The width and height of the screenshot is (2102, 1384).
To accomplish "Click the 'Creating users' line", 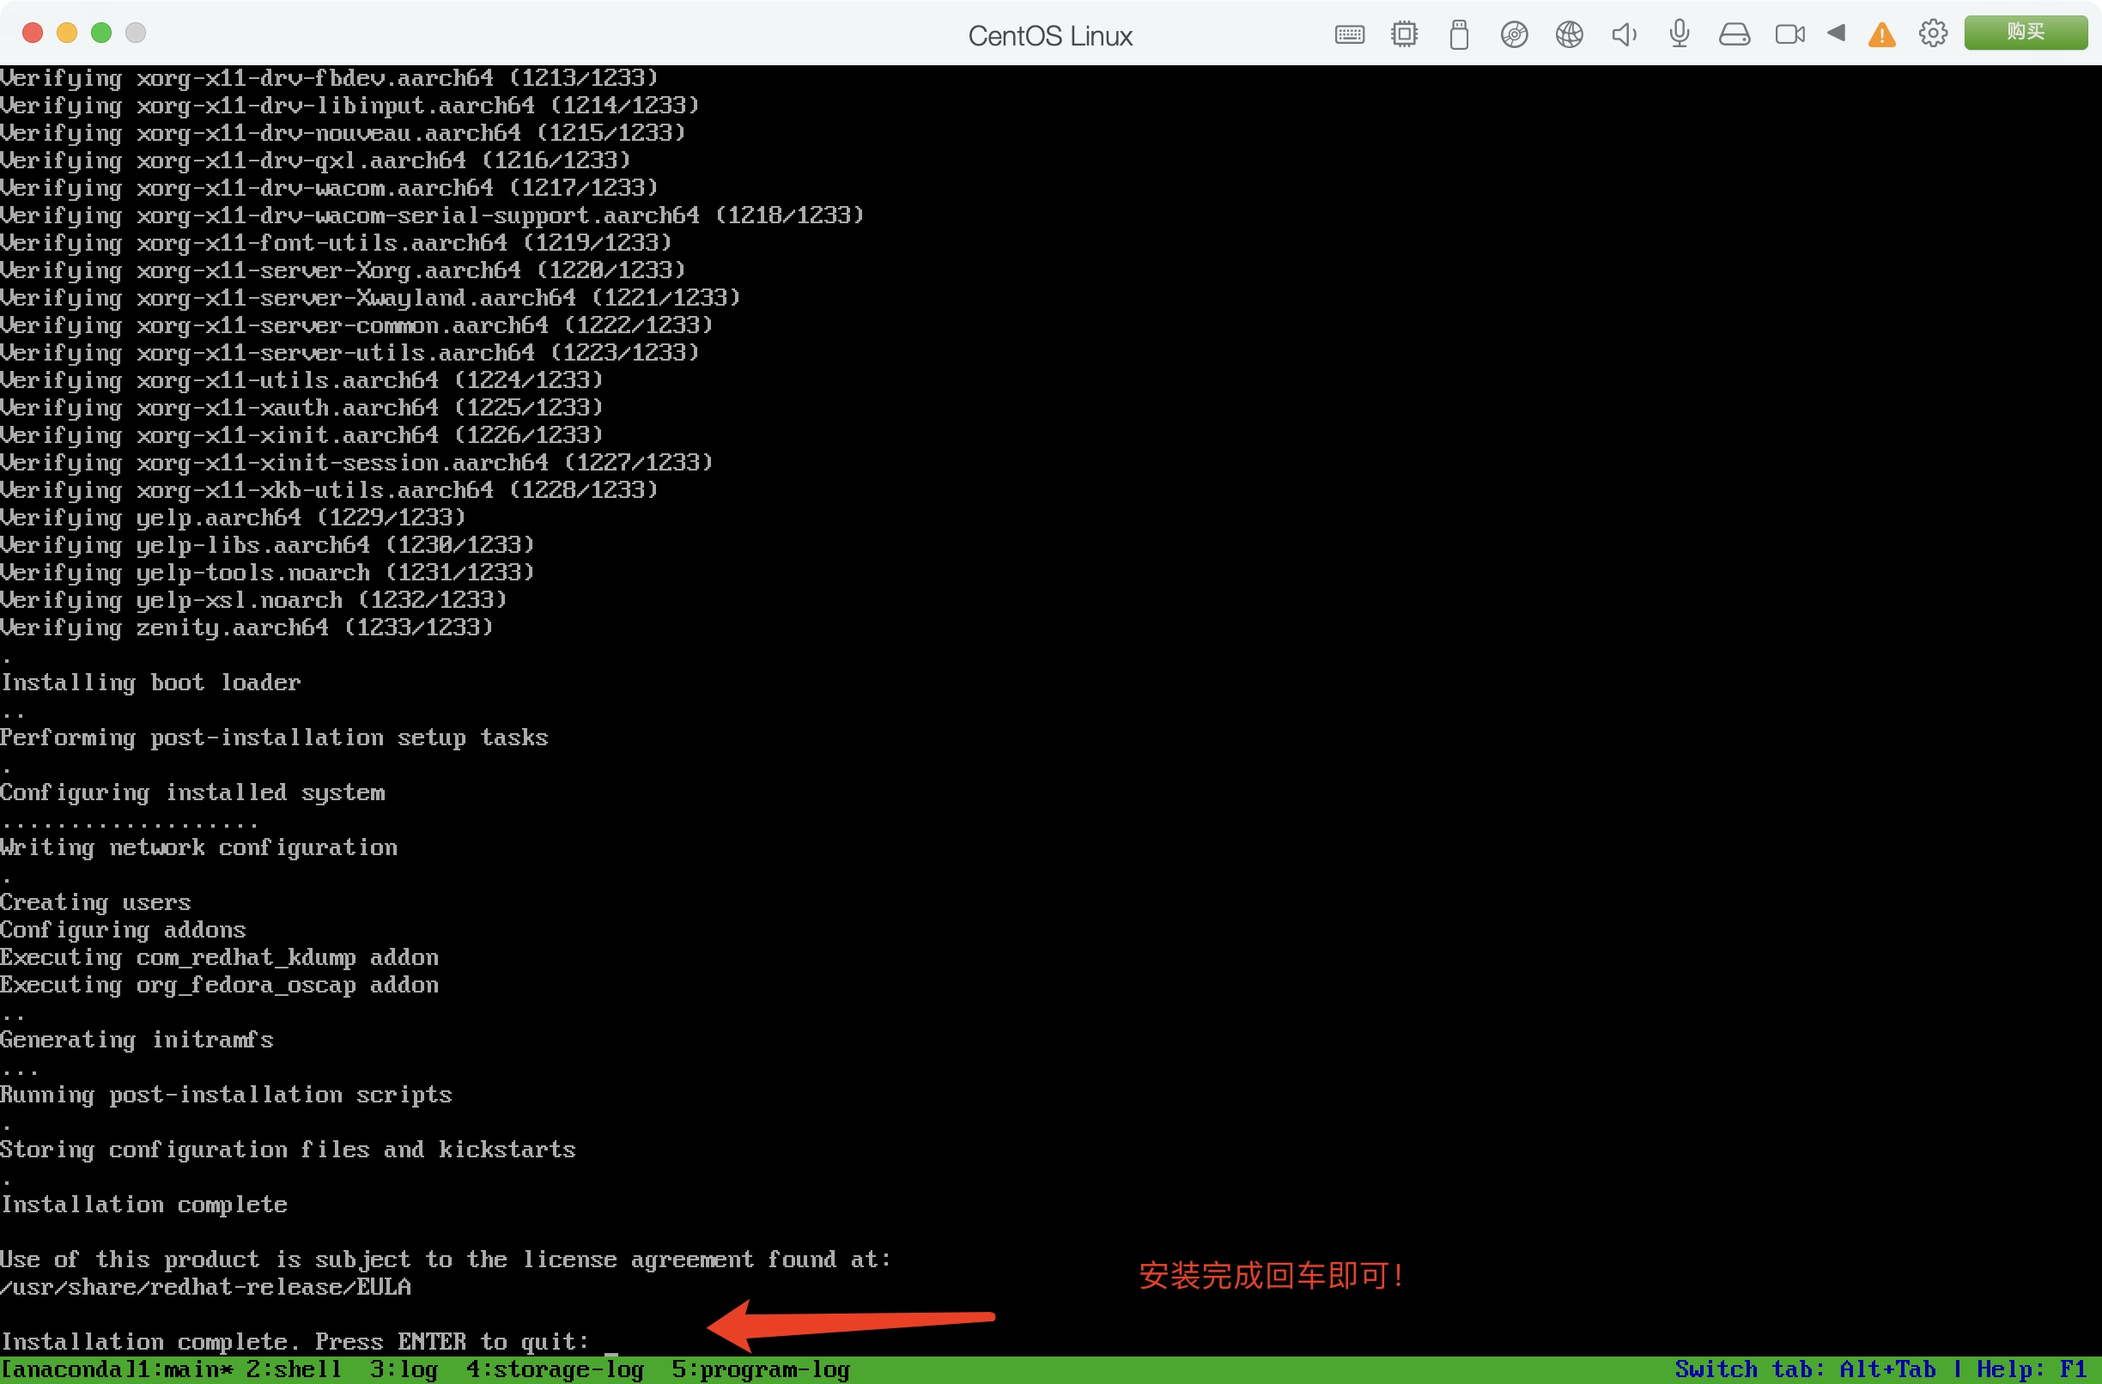I will point(95,901).
